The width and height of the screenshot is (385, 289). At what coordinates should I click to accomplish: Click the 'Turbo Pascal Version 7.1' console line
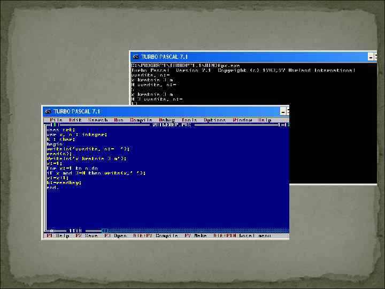243,70
